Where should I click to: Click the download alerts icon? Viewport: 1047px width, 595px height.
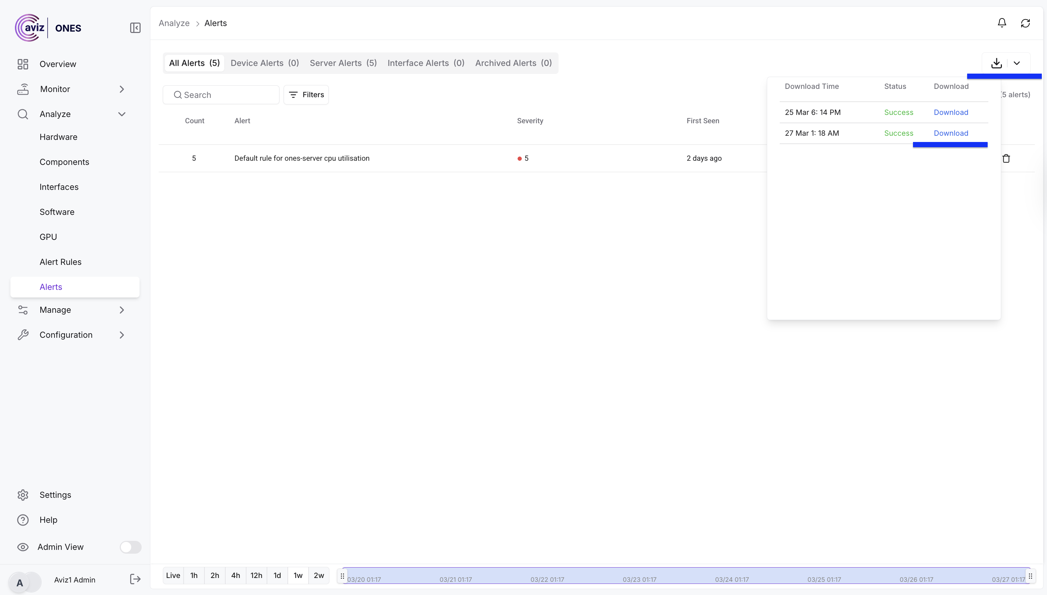[996, 63]
